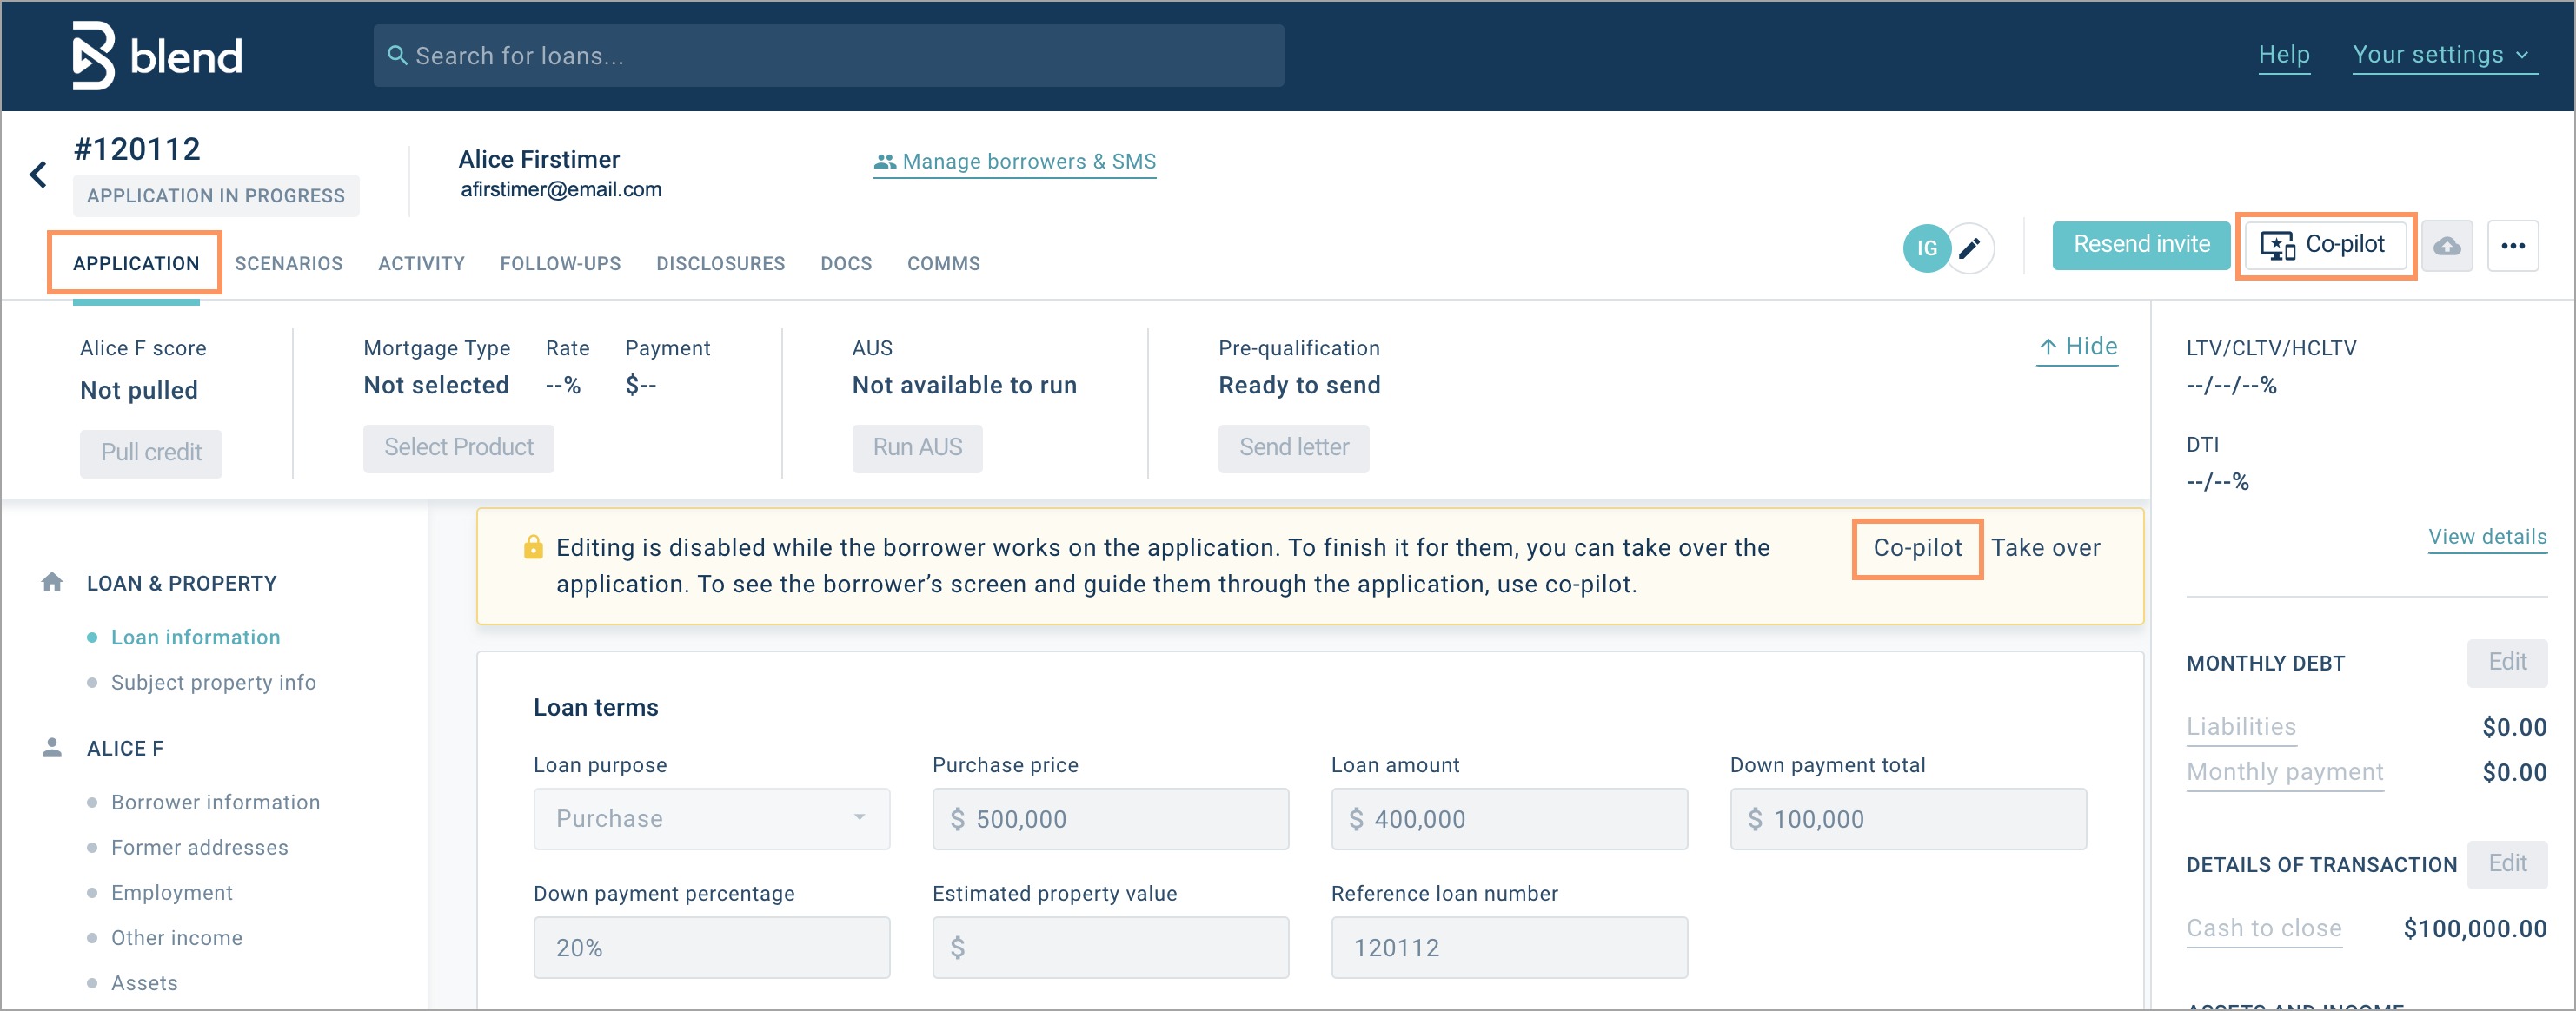
Task: Select Subject property info in sidebar
Action: [x=213, y=683]
